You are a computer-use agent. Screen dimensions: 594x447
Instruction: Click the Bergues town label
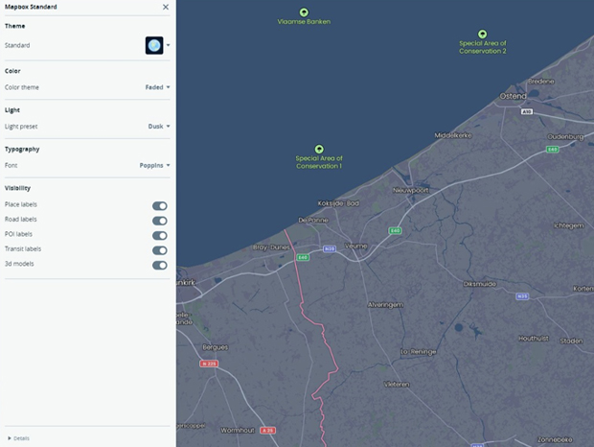coord(216,347)
